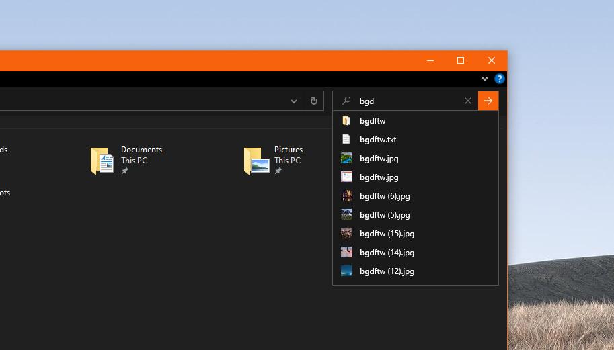Click the thumbnail beside bgdftw (5).jpg

(x=346, y=214)
